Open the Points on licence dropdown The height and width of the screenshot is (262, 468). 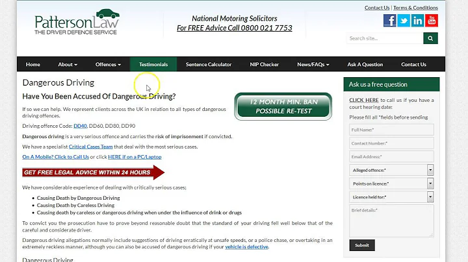coord(391,184)
